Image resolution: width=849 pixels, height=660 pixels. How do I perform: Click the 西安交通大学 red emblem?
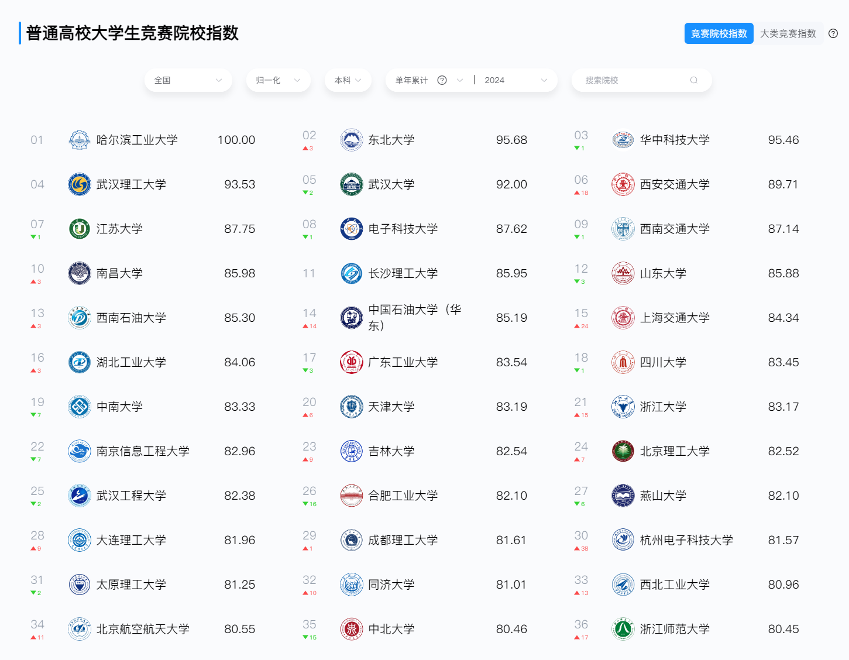[x=623, y=184]
